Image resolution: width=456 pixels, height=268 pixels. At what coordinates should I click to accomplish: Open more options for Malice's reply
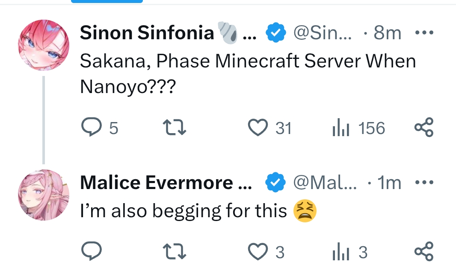(425, 183)
